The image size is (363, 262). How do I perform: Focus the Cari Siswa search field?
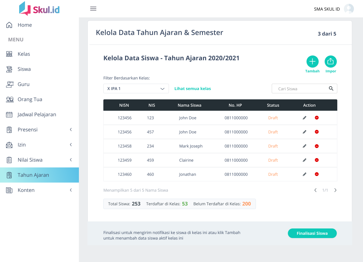(300, 89)
